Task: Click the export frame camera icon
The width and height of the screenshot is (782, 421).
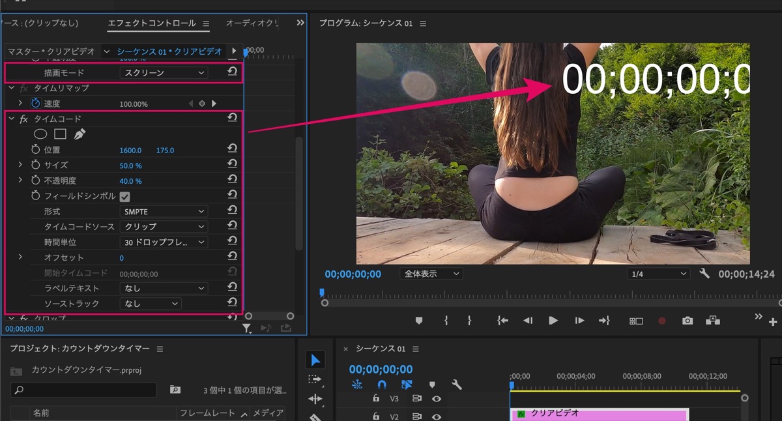Action: [688, 321]
